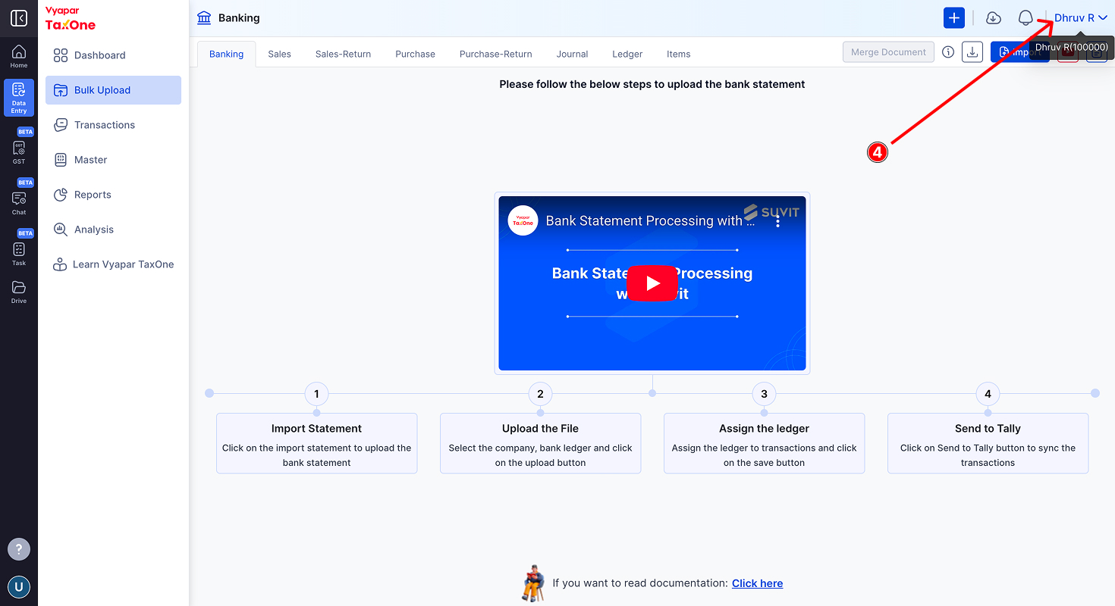Screen dimensions: 1115x606
Task: Open Learn Vyapar TaxOne in the side menu
Action: click(113, 264)
